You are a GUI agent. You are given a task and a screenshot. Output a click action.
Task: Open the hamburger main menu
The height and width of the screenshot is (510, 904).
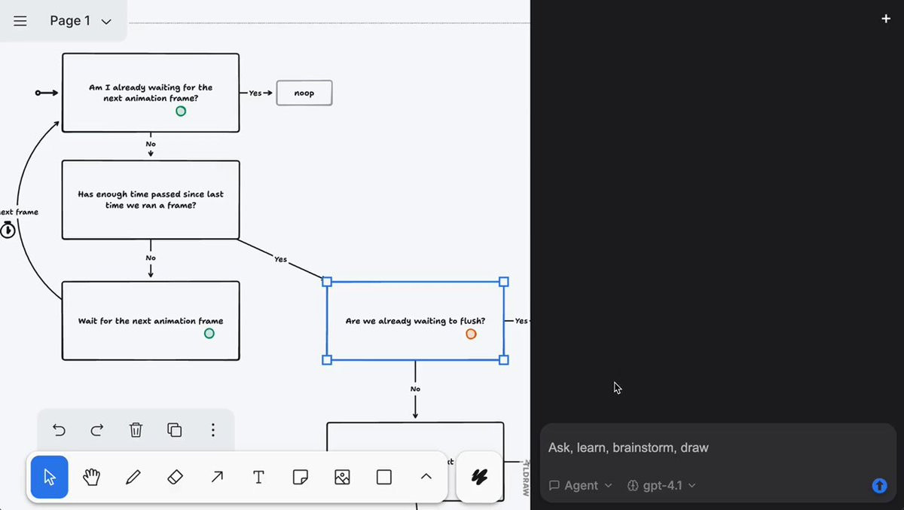pyautogui.click(x=20, y=21)
